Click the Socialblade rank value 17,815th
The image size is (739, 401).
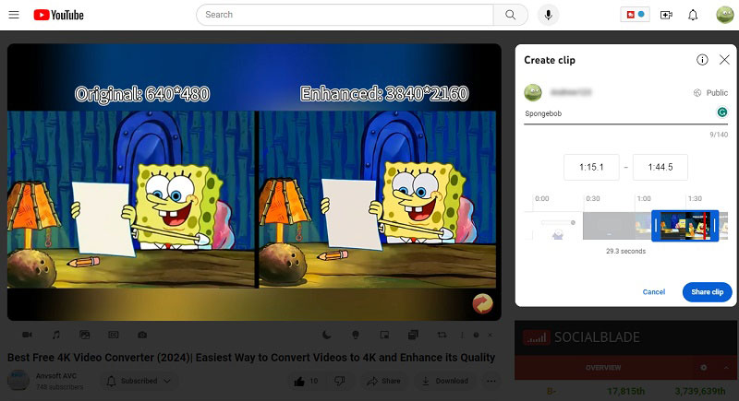point(626,391)
